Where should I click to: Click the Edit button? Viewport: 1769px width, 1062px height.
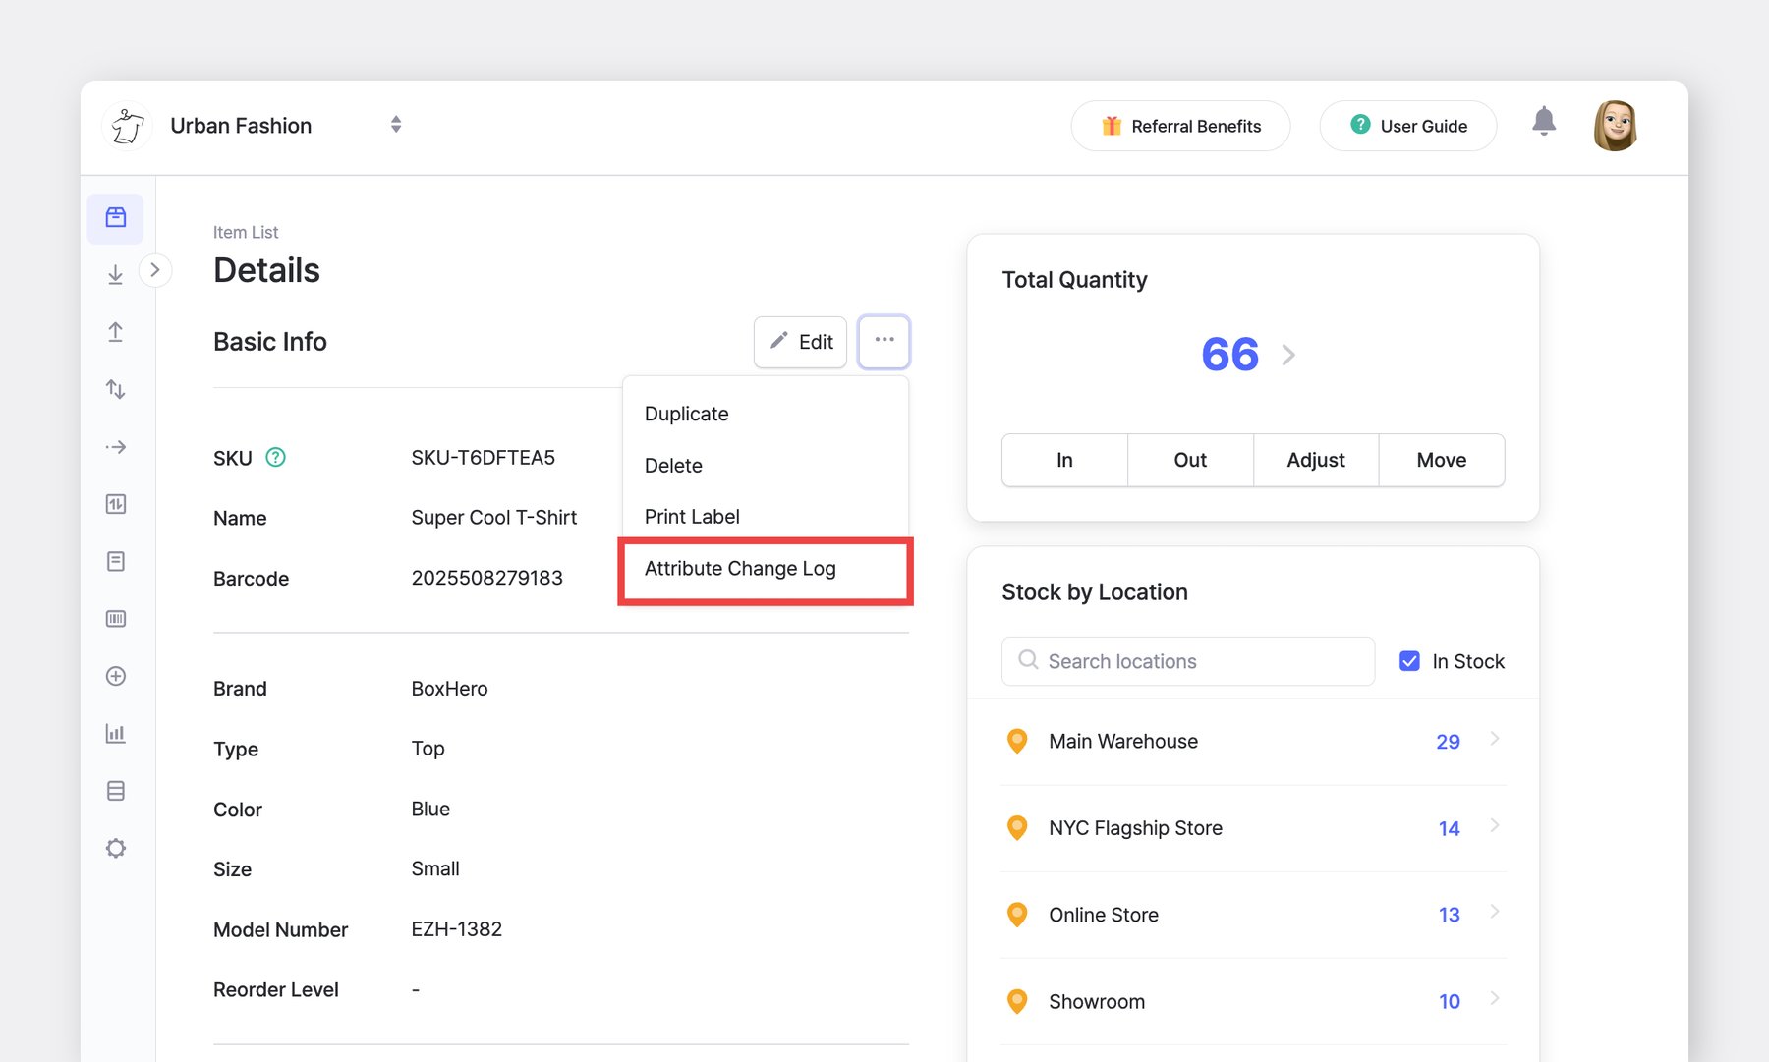pos(800,342)
